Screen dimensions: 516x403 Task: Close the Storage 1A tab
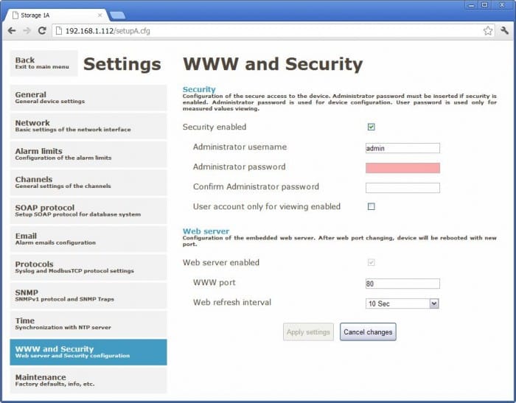(x=101, y=15)
